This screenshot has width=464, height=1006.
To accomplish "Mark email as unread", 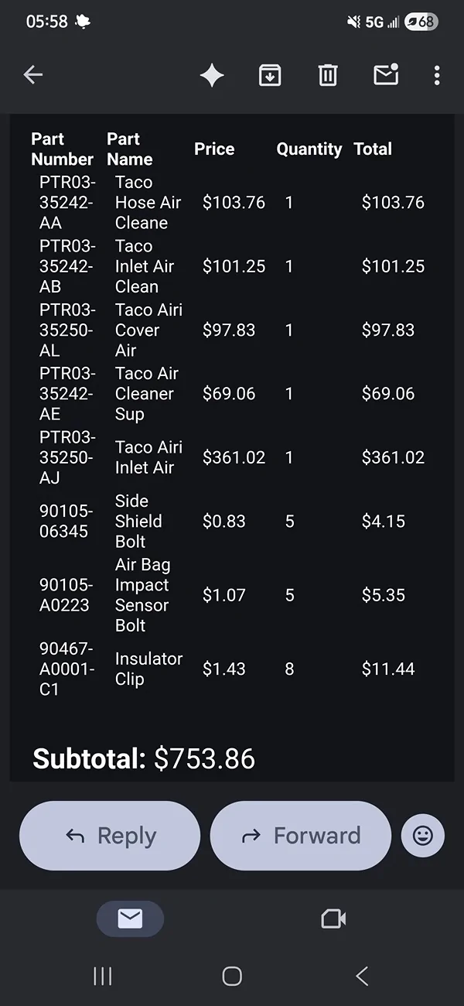I will pyautogui.click(x=385, y=74).
